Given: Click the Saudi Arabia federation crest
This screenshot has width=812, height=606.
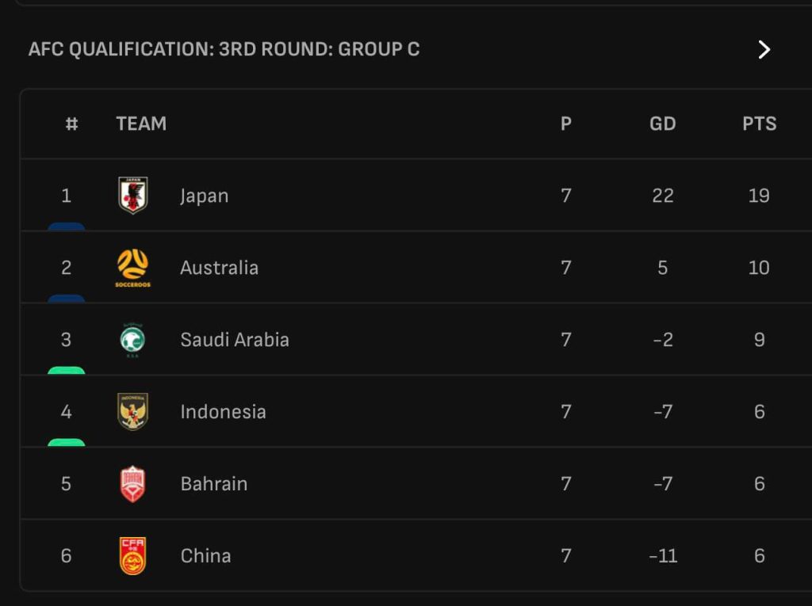Looking at the screenshot, I should pyautogui.click(x=132, y=340).
